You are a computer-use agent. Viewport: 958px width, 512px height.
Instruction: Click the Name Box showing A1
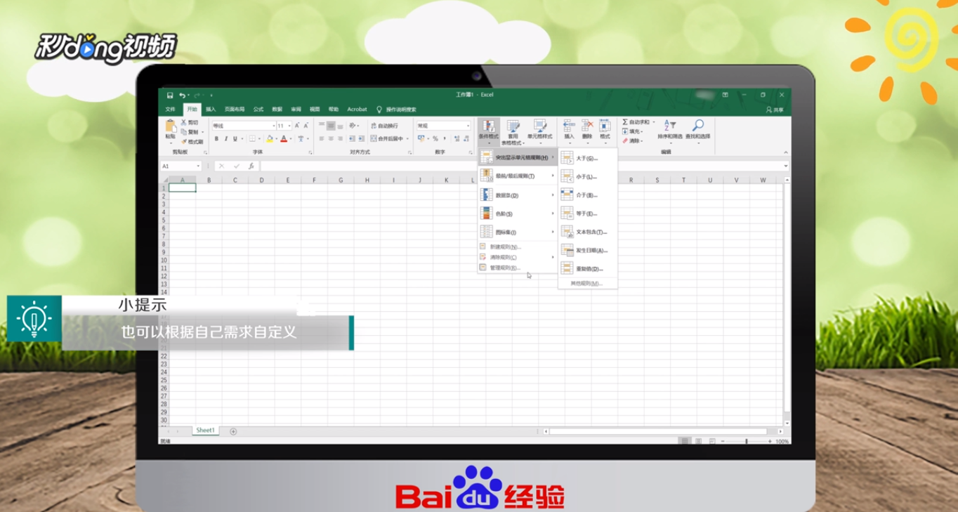coord(180,166)
